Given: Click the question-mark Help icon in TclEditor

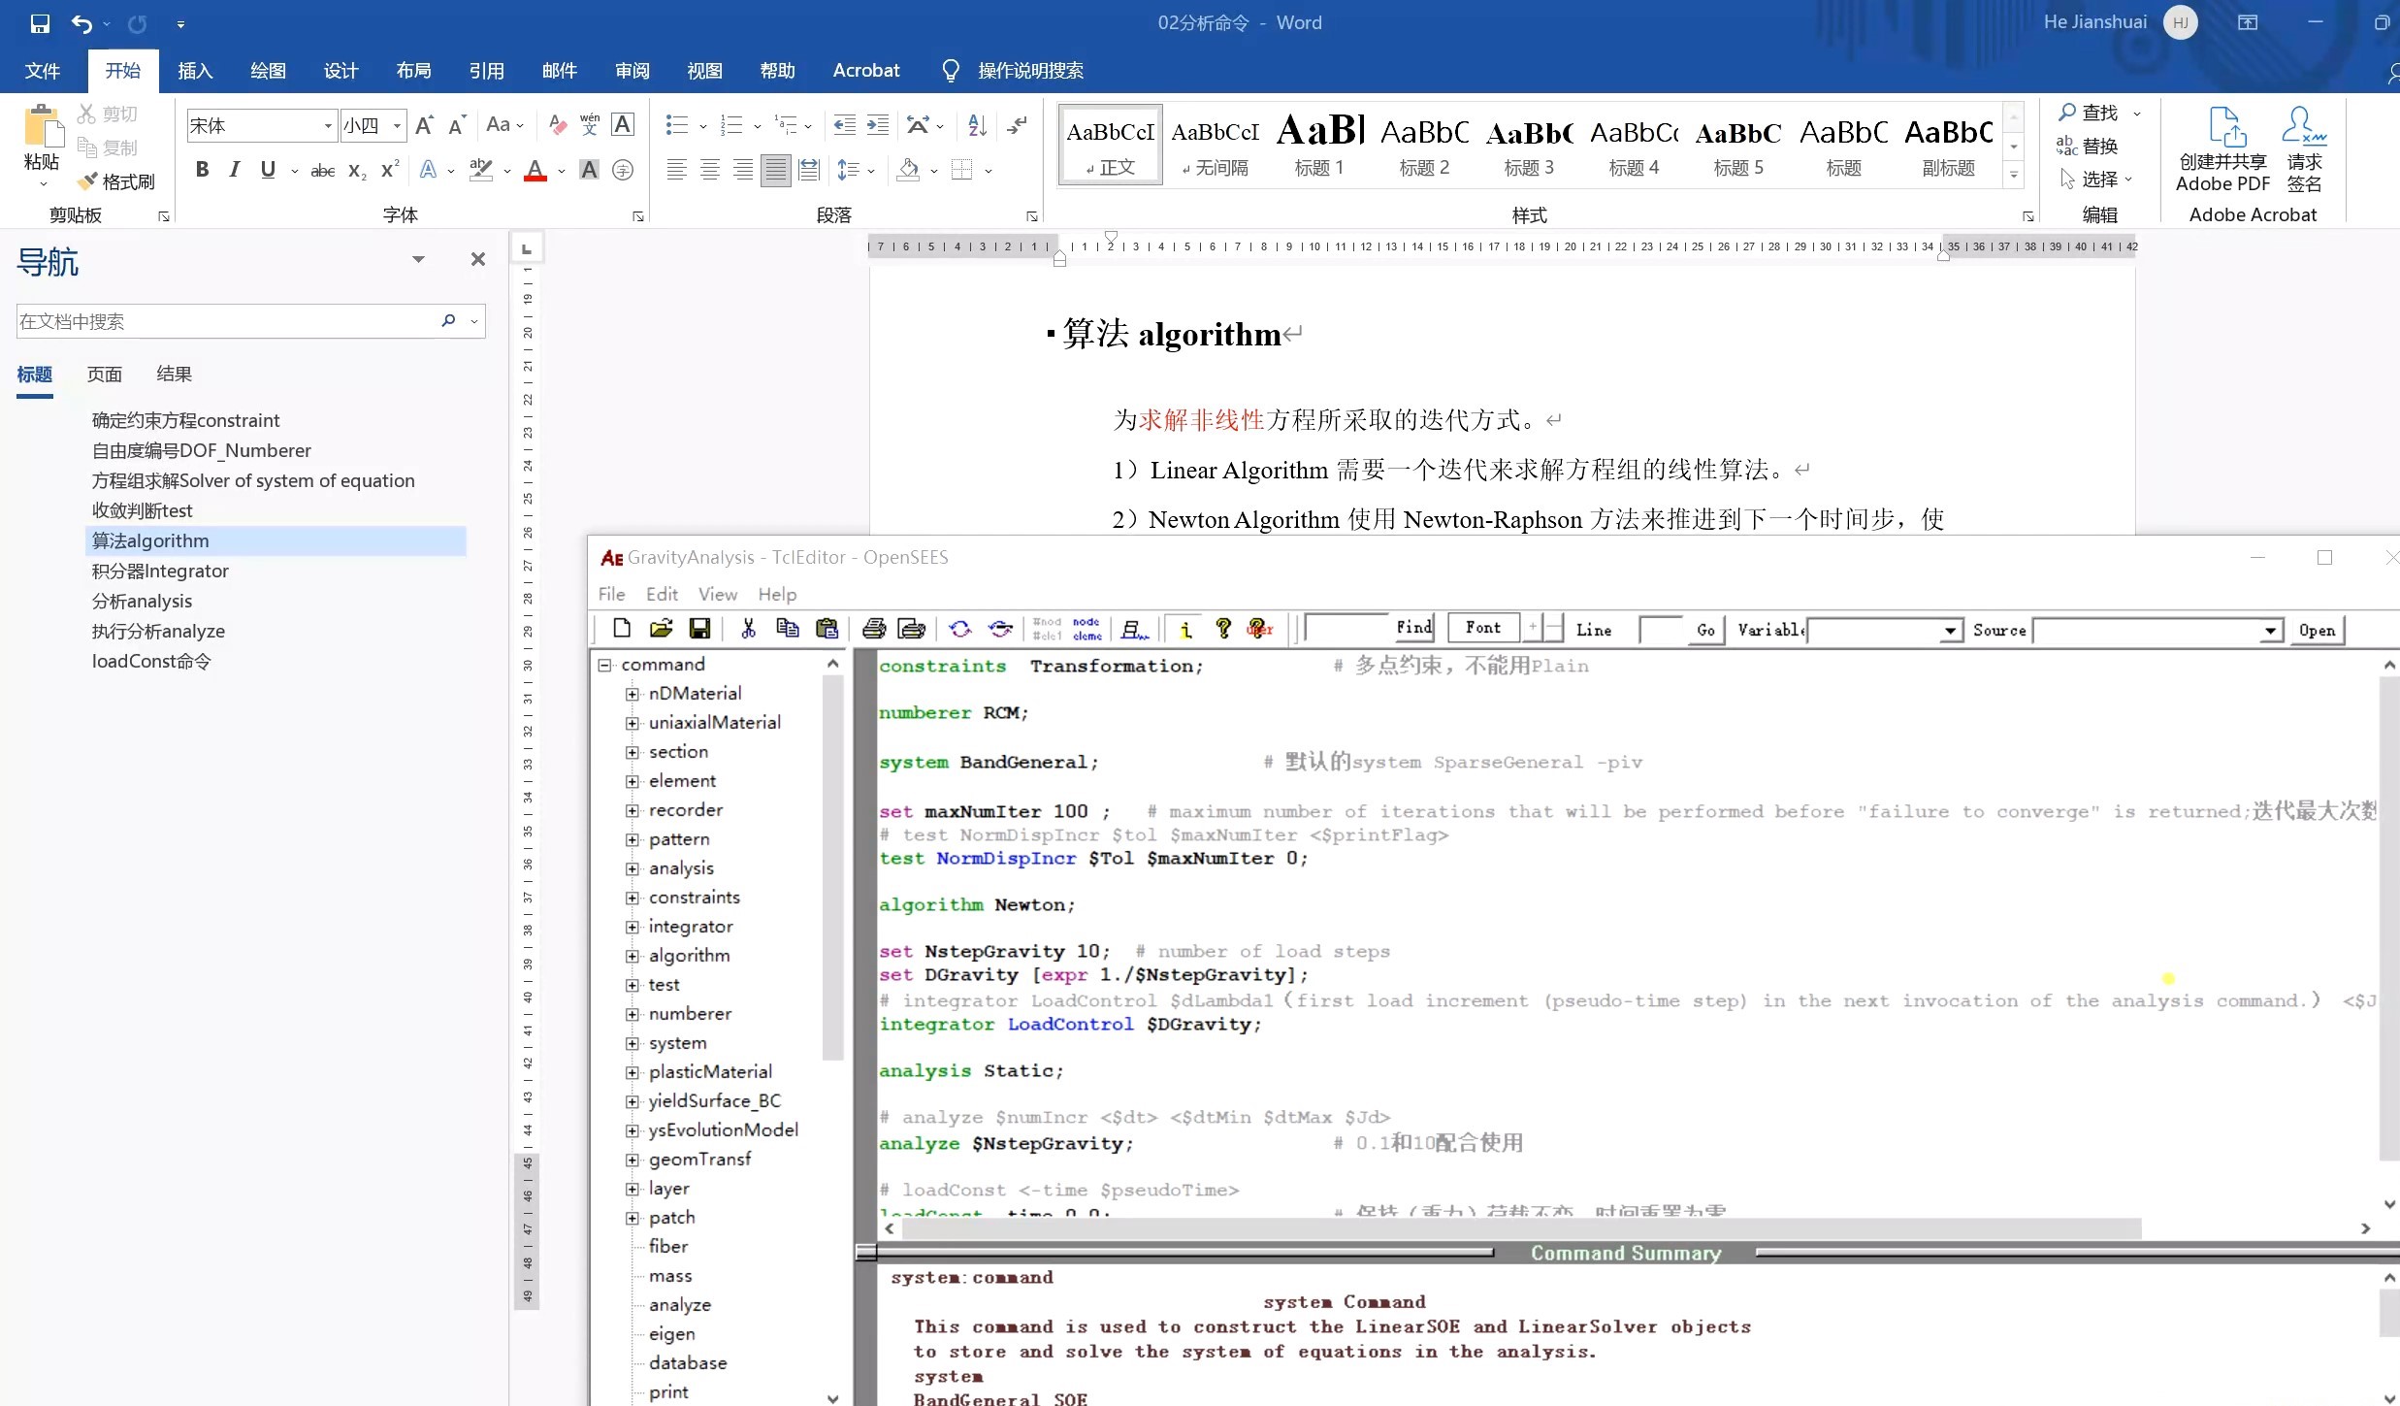Looking at the screenshot, I should (x=1223, y=629).
